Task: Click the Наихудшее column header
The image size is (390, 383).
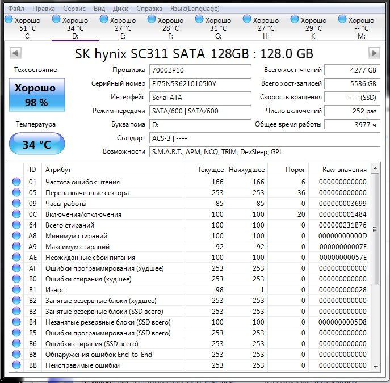Action: point(247,170)
